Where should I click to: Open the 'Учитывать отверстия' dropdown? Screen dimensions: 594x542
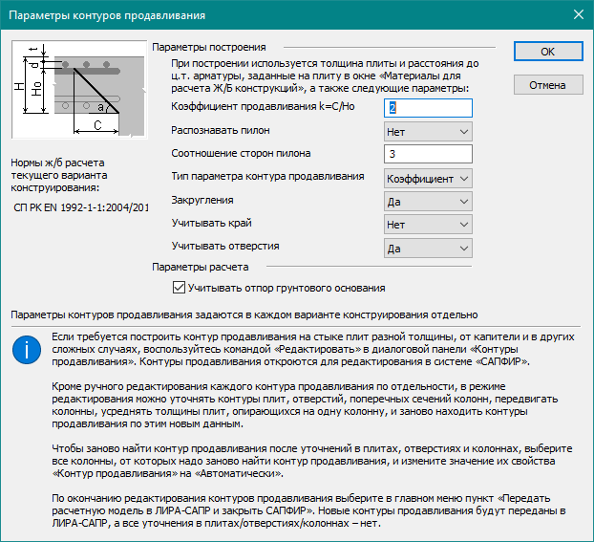[x=428, y=249]
